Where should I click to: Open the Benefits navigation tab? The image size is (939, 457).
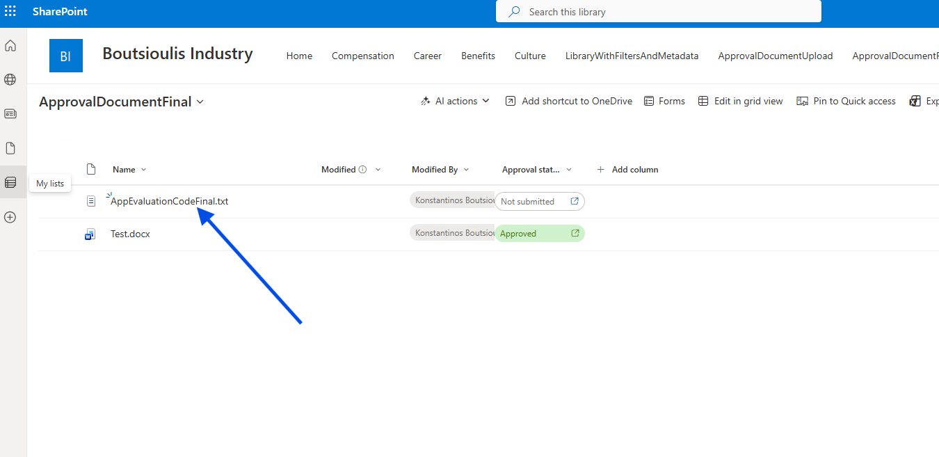coord(478,56)
